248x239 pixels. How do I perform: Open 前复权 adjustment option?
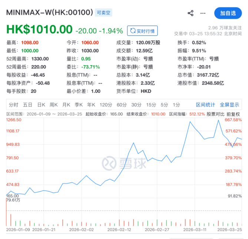click(x=233, y=114)
